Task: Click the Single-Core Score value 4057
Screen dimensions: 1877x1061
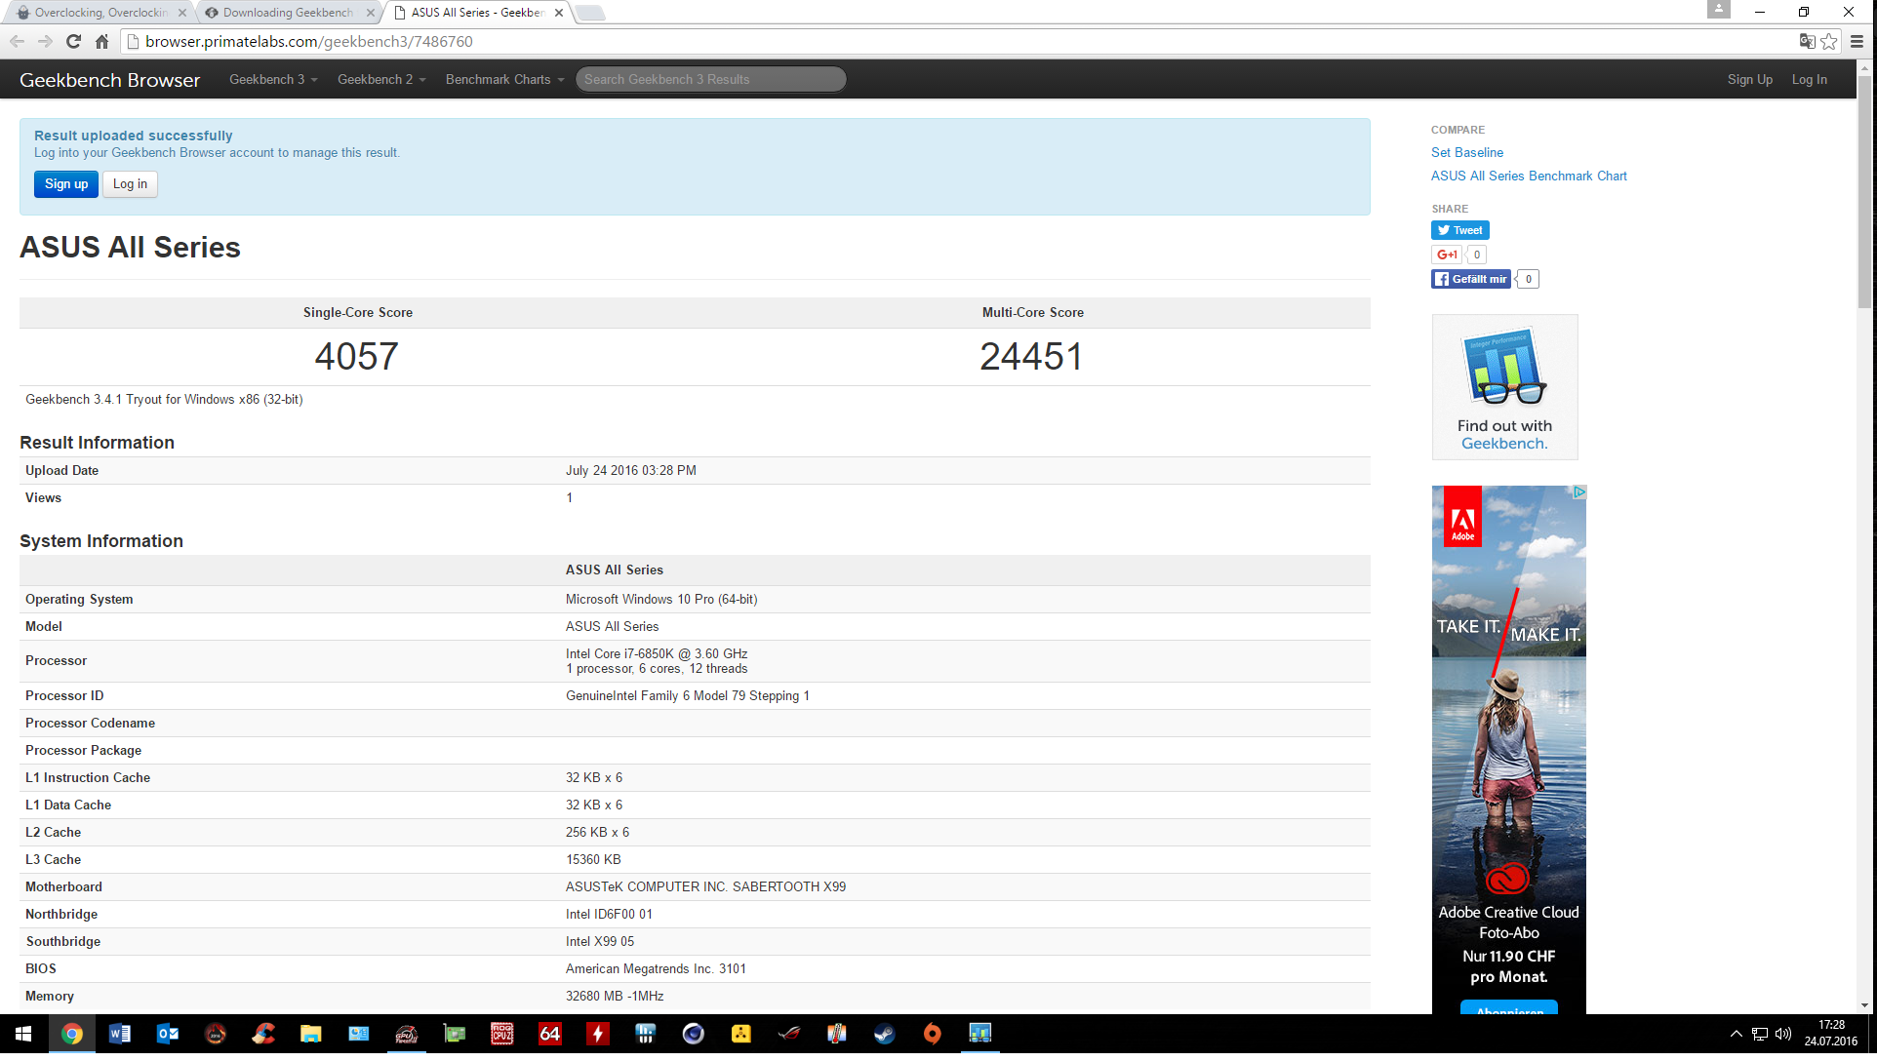Action: (356, 357)
